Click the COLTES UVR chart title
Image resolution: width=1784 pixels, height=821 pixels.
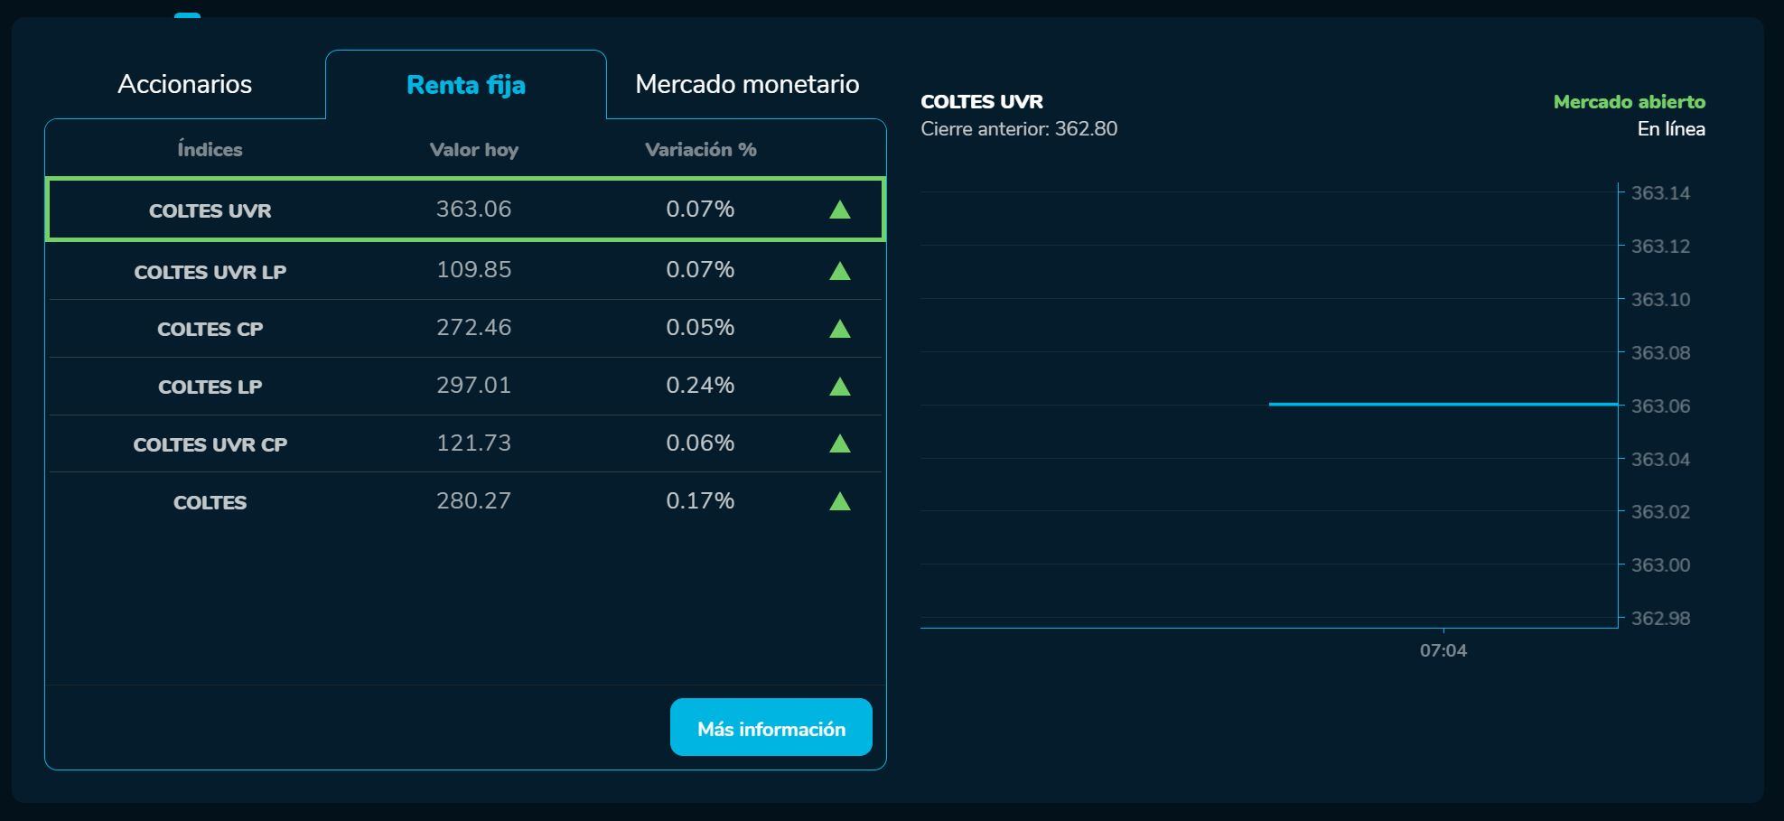click(981, 102)
